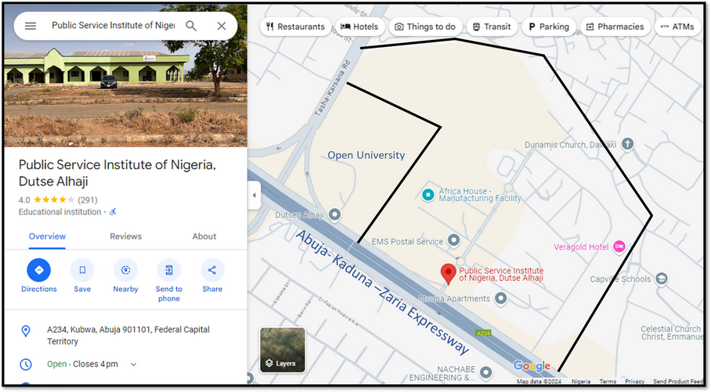Clear the search with the X icon
The image size is (711, 392).
coord(222,26)
